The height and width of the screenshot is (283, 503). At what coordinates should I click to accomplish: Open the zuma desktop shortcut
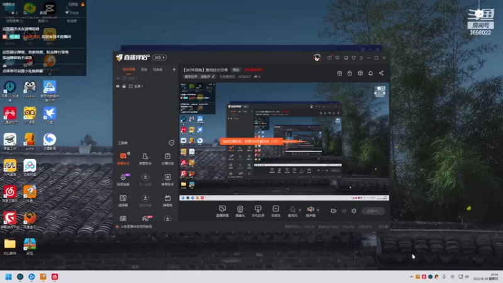click(x=30, y=142)
